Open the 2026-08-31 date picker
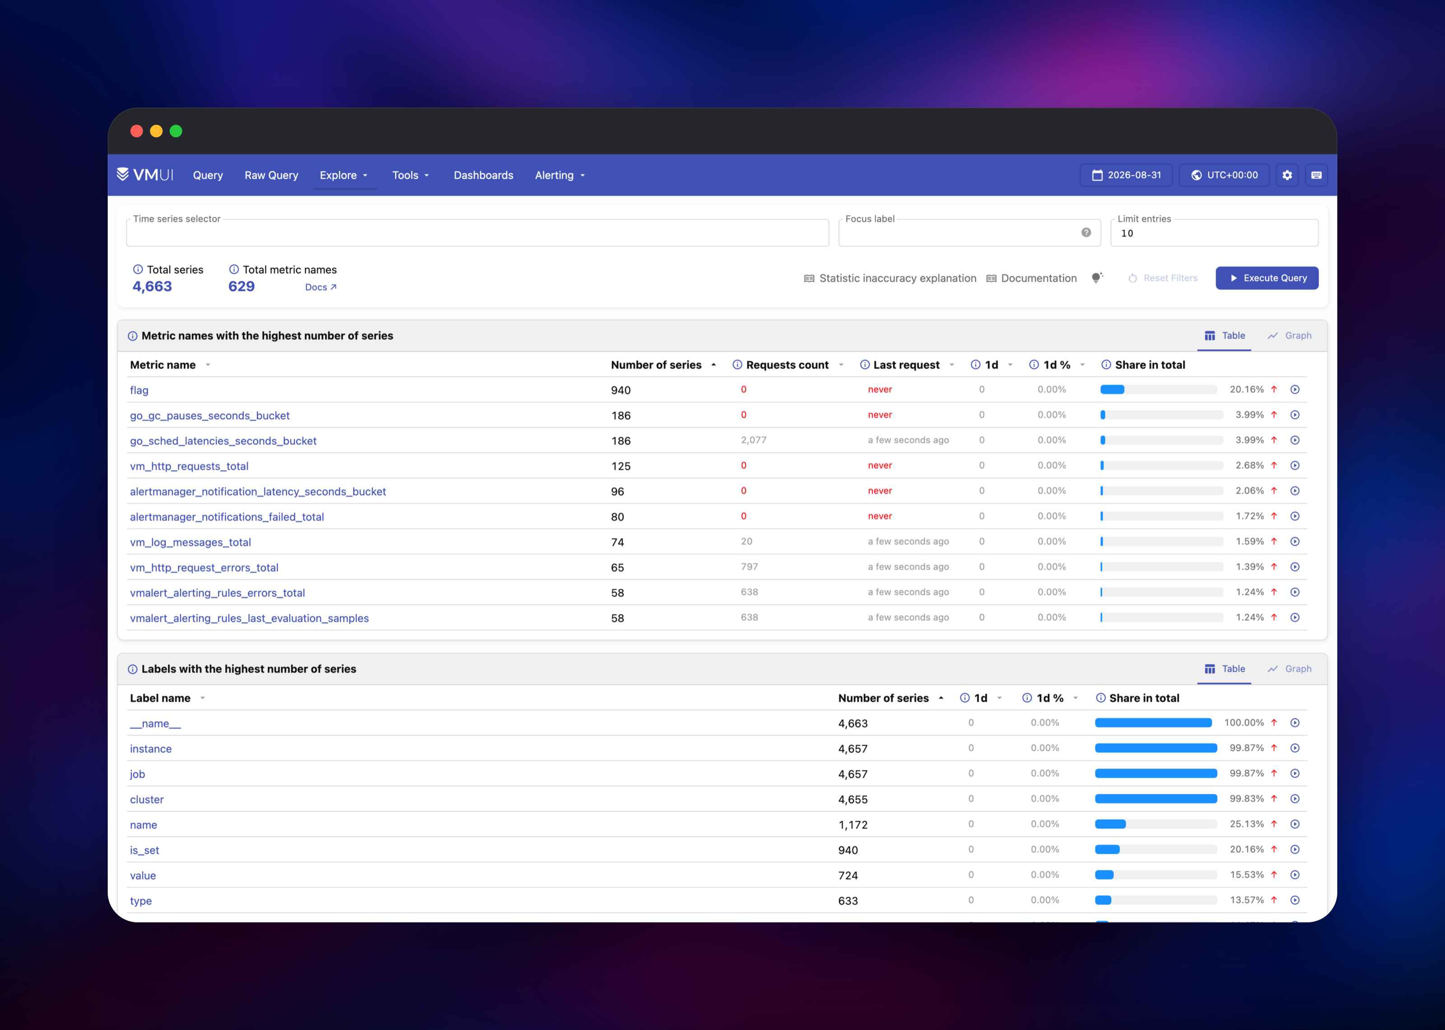1445x1030 pixels. click(1126, 175)
